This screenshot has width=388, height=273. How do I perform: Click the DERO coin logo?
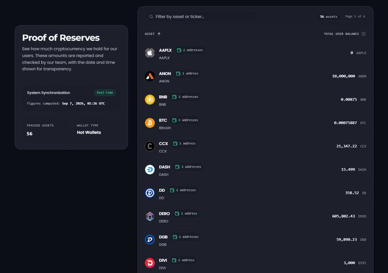point(149,216)
